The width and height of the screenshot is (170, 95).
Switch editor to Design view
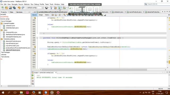(41, 15)
